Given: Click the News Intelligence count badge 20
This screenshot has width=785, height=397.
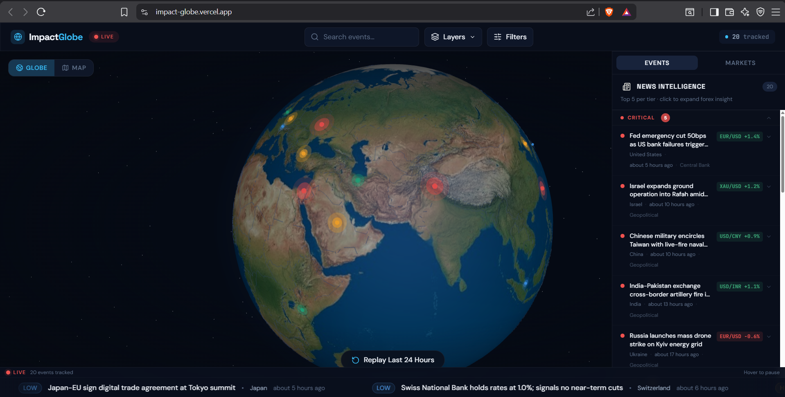Looking at the screenshot, I should [x=769, y=87].
